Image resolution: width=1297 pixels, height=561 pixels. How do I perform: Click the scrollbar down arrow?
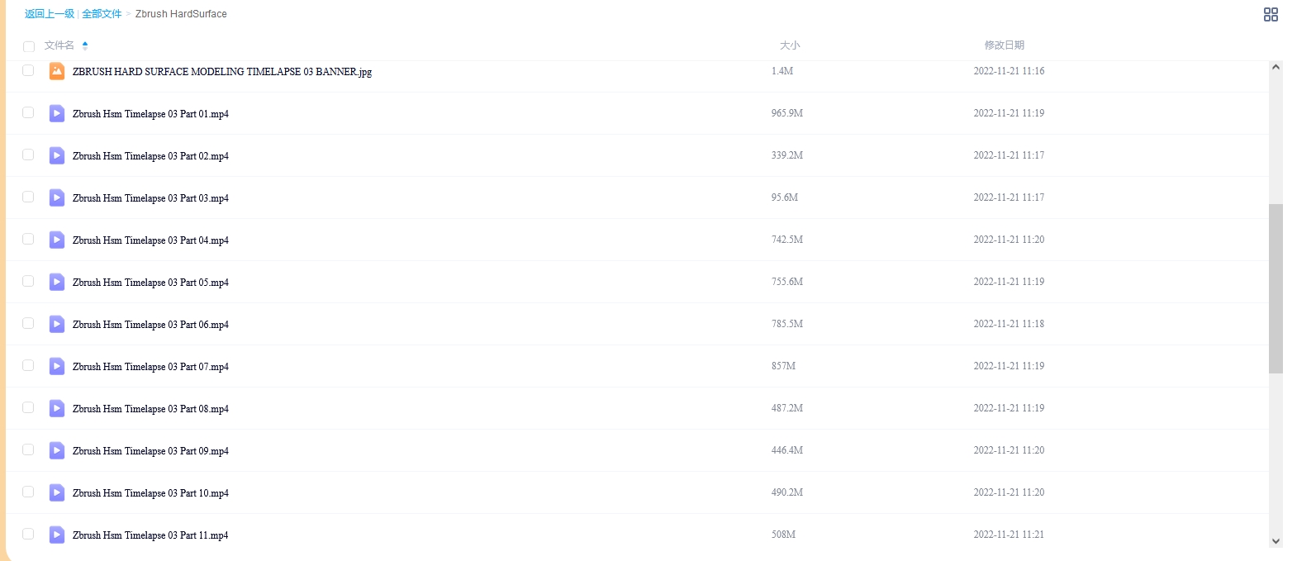(1276, 541)
